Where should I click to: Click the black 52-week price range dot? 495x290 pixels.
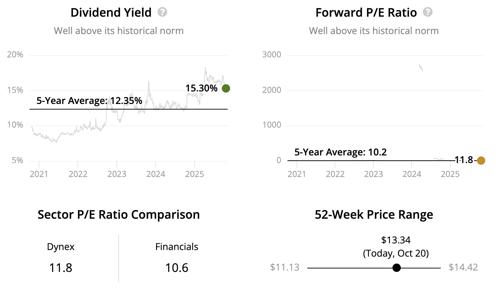[x=396, y=268]
